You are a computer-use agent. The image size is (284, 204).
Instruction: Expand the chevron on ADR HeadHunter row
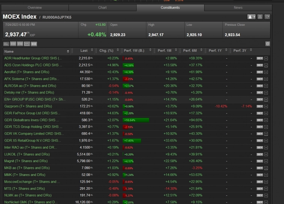pyautogui.click(x=266, y=58)
